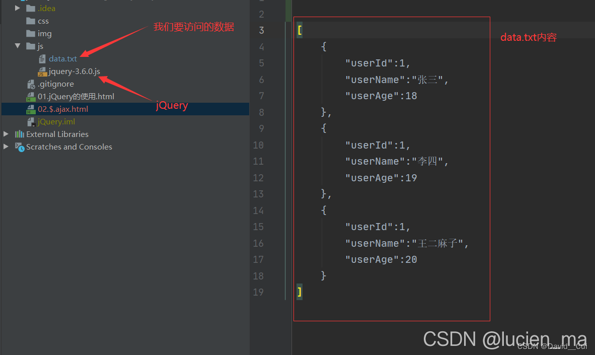Expand Scratches and Consoles node

click(6, 147)
